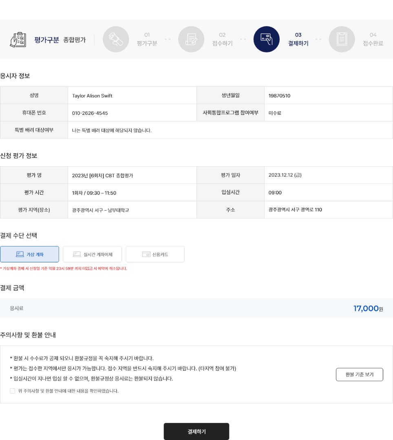393x440 pixels.
Task: Click the 03 결제하기 active step label
Action: (298, 39)
